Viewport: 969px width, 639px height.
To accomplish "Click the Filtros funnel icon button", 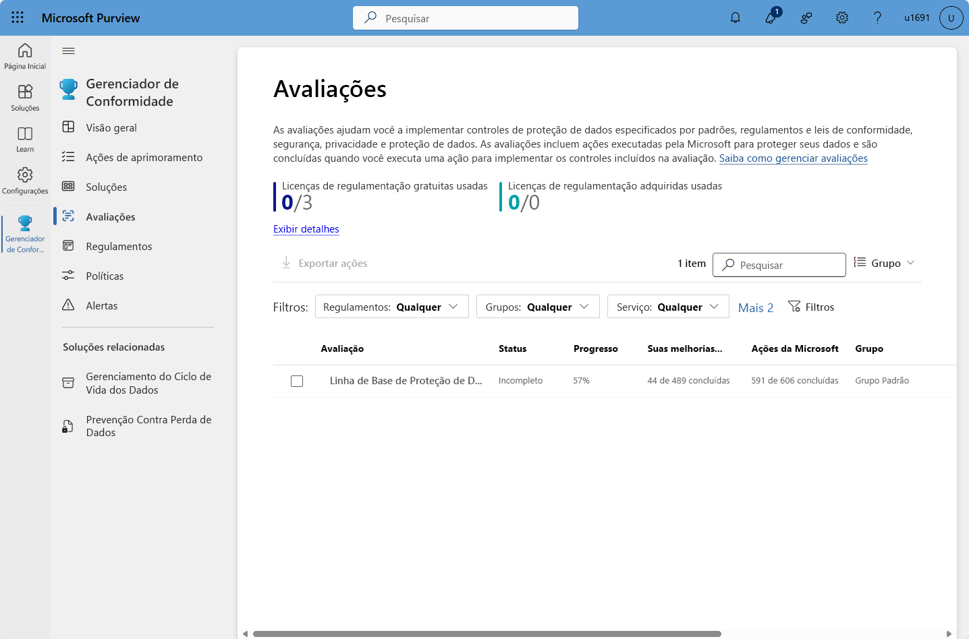I will (811, 307).
